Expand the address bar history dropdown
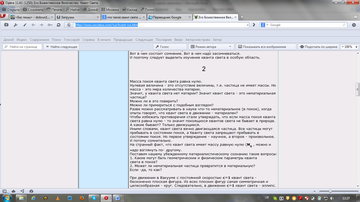 (247, 25)
